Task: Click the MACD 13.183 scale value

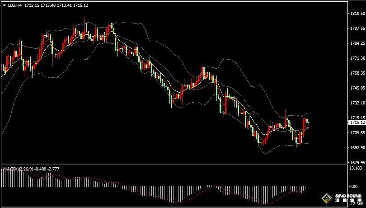Action: 355,168
